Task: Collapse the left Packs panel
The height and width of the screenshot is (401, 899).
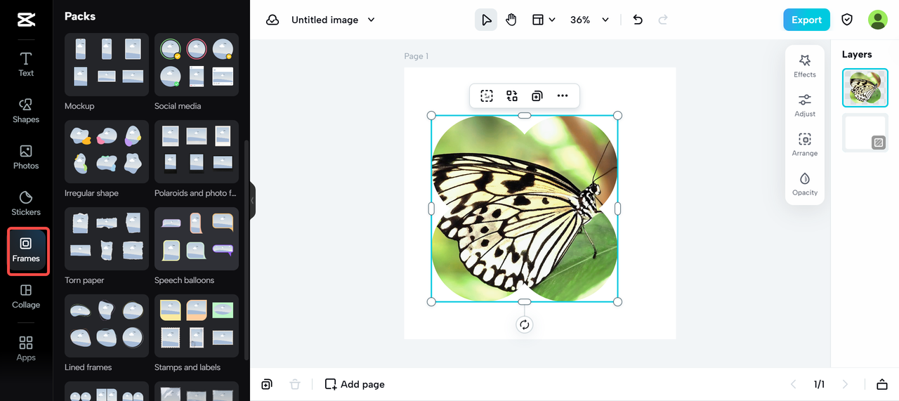Action: pyautogui.click(x=252, y=200)
